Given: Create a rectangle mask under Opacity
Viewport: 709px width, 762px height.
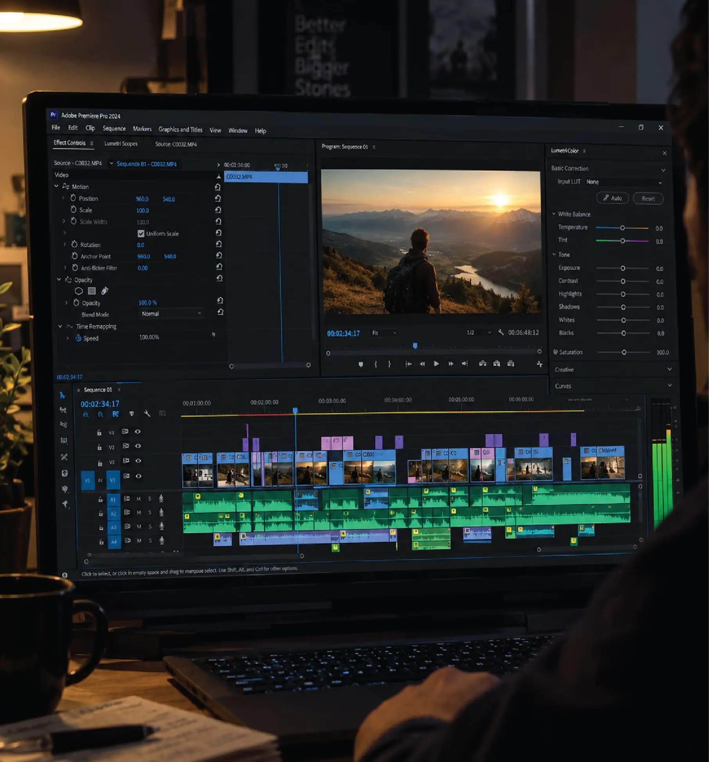Looking at the screenshot, I should (92, 291).
